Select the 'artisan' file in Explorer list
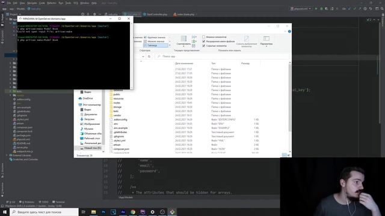This screenshot has height=216, width=385. (115, 145)
